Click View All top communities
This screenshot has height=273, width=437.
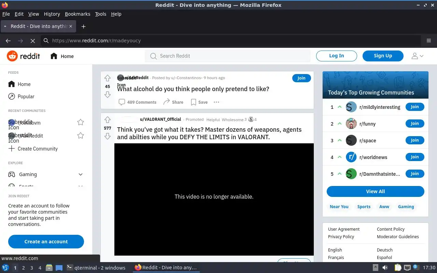tap(376, 191)
